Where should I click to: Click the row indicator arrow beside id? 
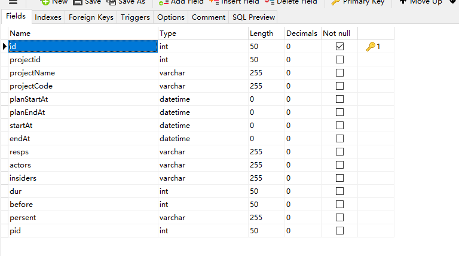(5, 46)
